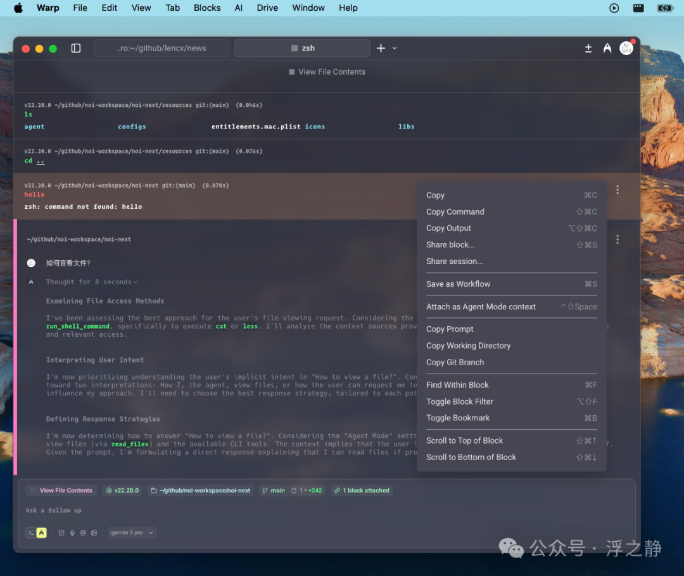Toggle the left sidebar panel icon
The width and height of the screenshot is (684, 576).
(76, 48)
